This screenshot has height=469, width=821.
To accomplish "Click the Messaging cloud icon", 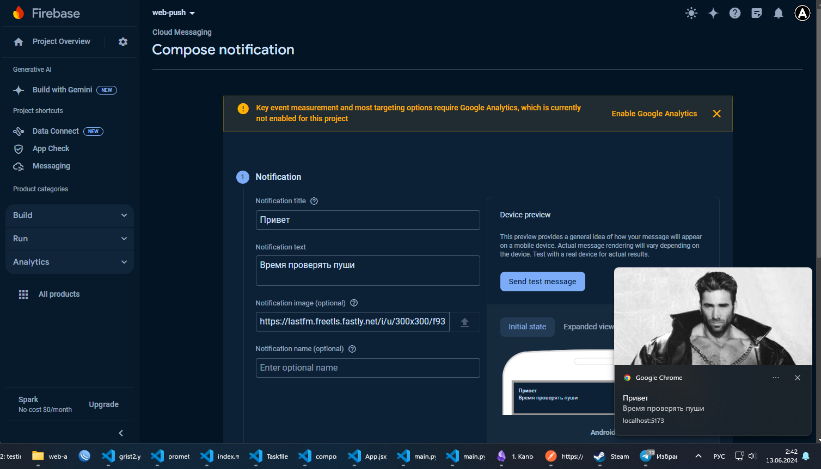I will [x=19, y=166].
